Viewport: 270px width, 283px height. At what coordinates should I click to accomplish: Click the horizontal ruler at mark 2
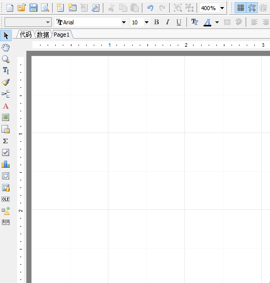(186, 45)
